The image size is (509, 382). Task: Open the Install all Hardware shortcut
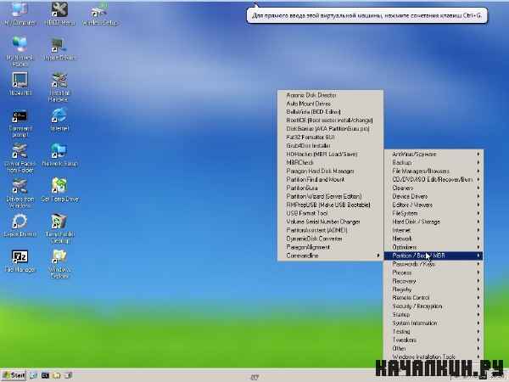tap(59, 87)
